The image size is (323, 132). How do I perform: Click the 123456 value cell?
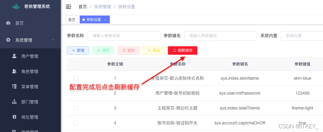coord(302,93)
